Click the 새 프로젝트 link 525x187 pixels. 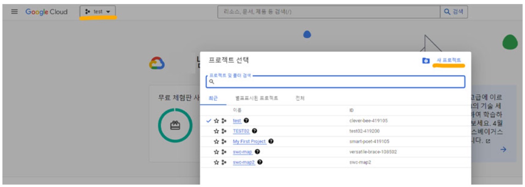pos(449,60)
